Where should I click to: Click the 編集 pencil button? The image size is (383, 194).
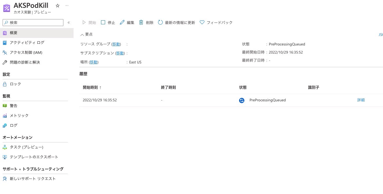point(127,23)
